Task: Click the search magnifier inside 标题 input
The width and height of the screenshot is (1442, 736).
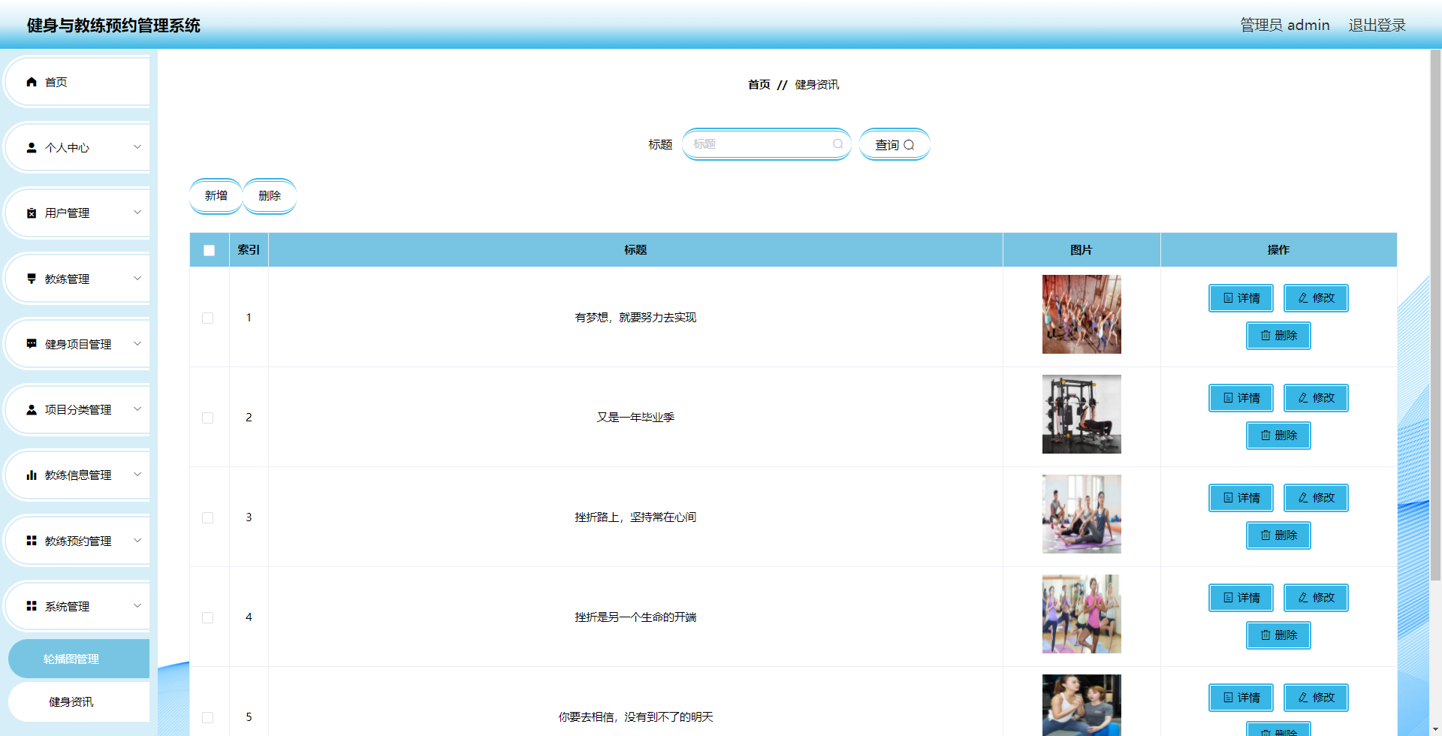Action: (837, 143)
